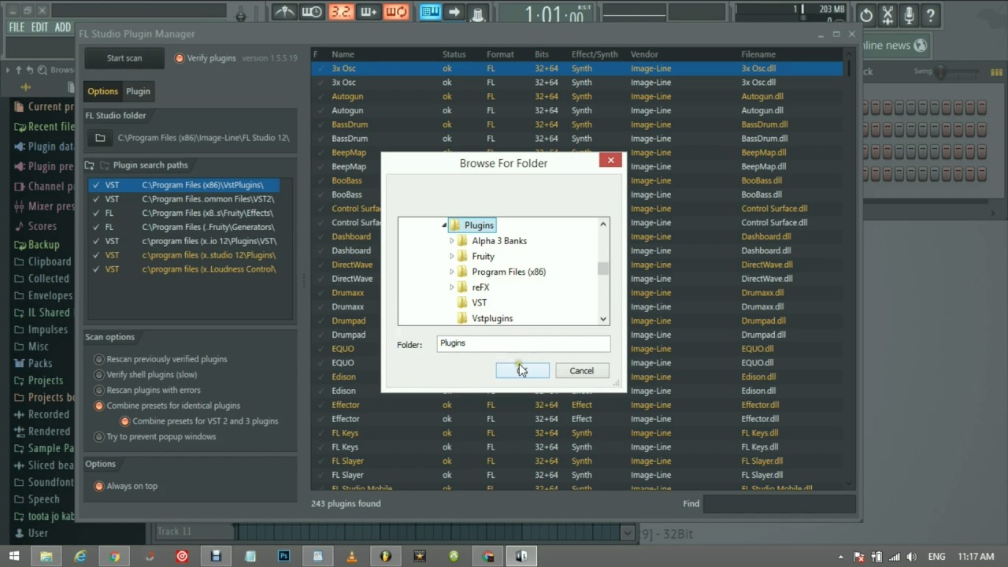1008x567 pixels.
Task: Sort plugin list by Name column
Action: 343,54
